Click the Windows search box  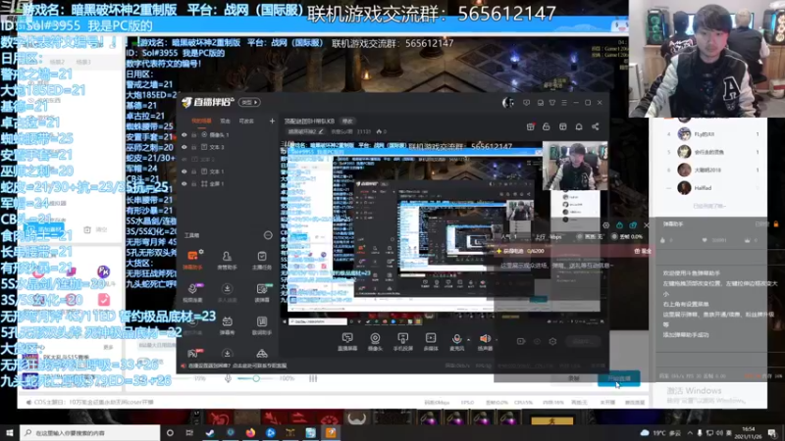pos(90,433)
